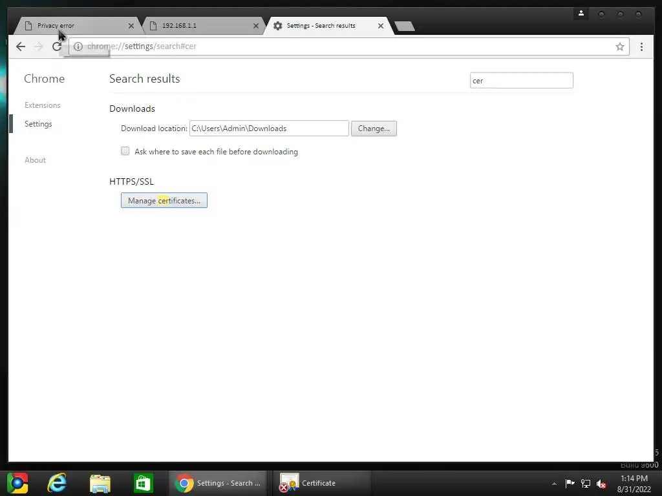The height and width of the screenshot is (496, 662).
Task: Enable Ask where to save each file
Action: [x=125, y=151]
